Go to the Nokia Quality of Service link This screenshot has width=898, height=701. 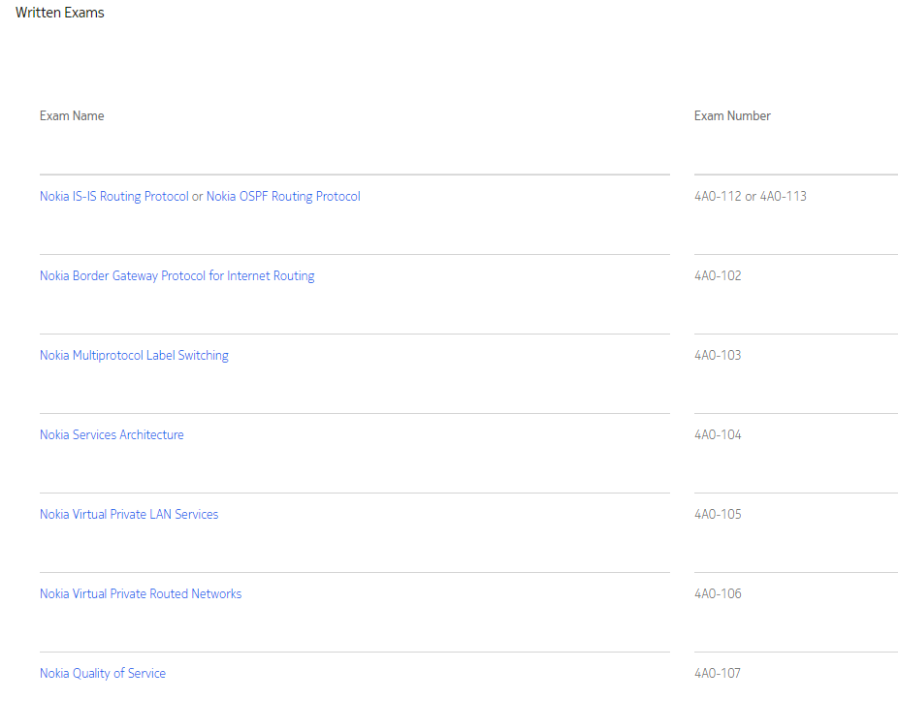click(103, 674)
